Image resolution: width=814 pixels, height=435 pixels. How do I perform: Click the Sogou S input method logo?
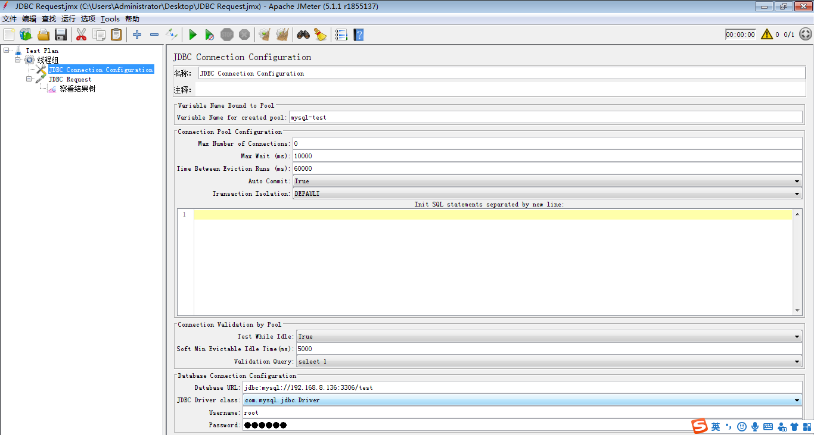tap(699, 426)
